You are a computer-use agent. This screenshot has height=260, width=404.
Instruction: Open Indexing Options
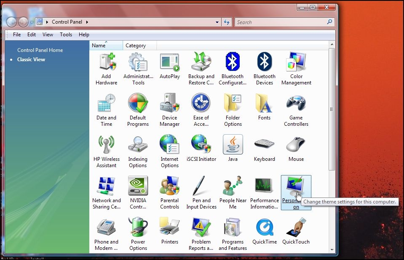coord(138,152)
